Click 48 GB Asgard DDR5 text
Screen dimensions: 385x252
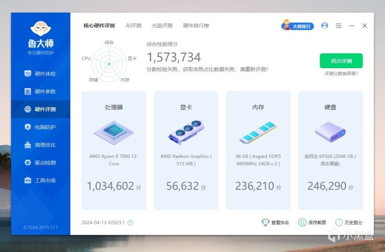click(258, 160)
